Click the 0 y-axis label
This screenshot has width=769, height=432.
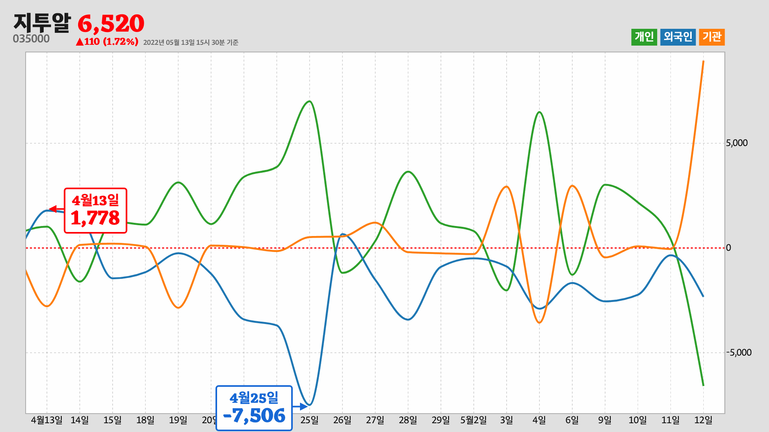click(729, 248)
